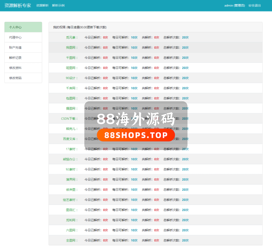
Task: Select the 绘艺素材 row label
Action: (70, 200)
